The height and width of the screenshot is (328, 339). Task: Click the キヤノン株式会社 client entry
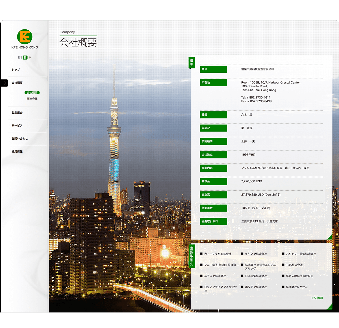256,254
